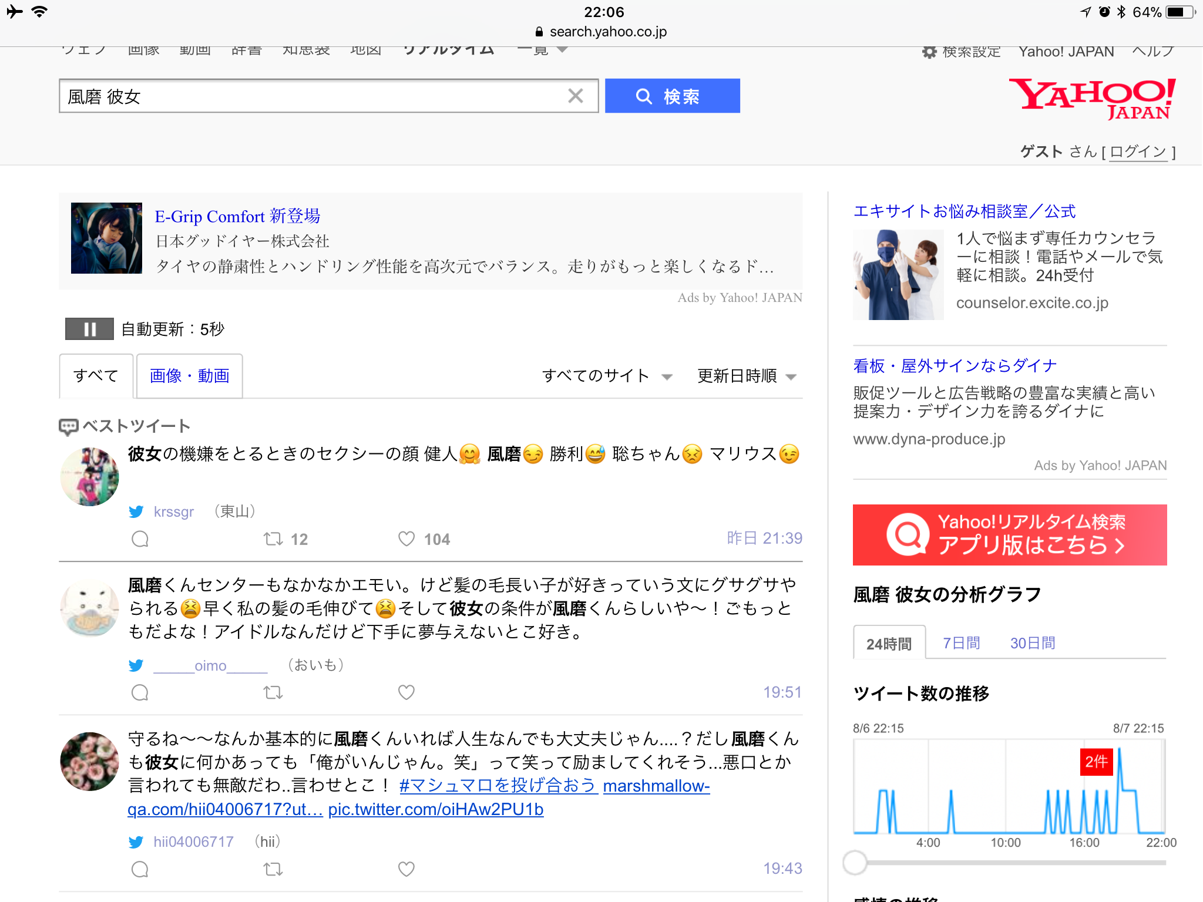
Task: Switch to the 画像・動画 tab
Action: point(189,376)
